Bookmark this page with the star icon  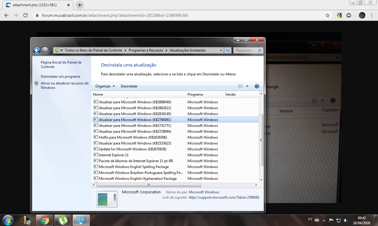(327, 15)
